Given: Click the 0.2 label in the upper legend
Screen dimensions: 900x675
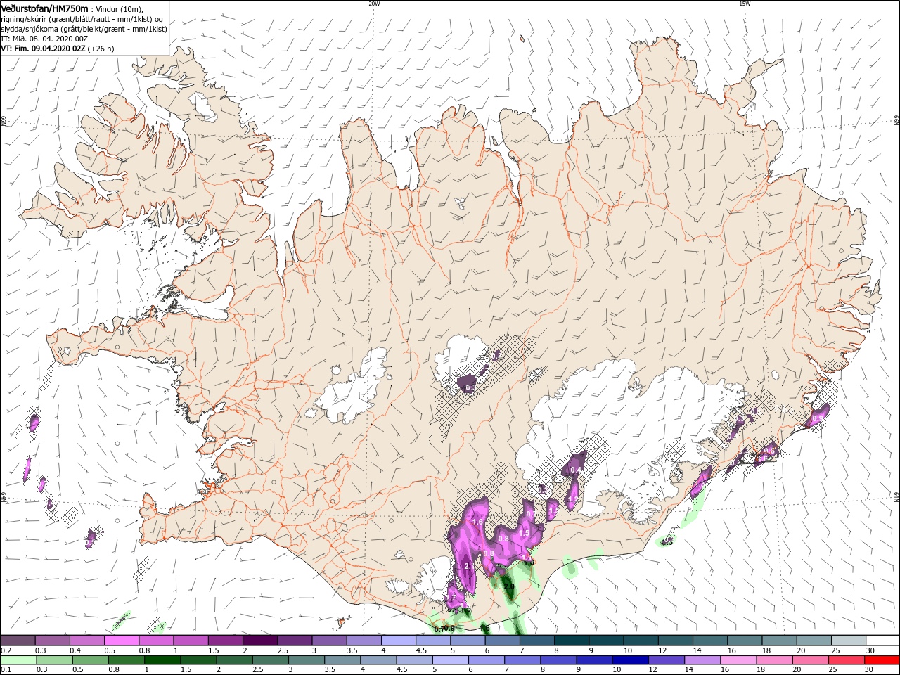Looking at the screenshot, I should pos(6,650).
